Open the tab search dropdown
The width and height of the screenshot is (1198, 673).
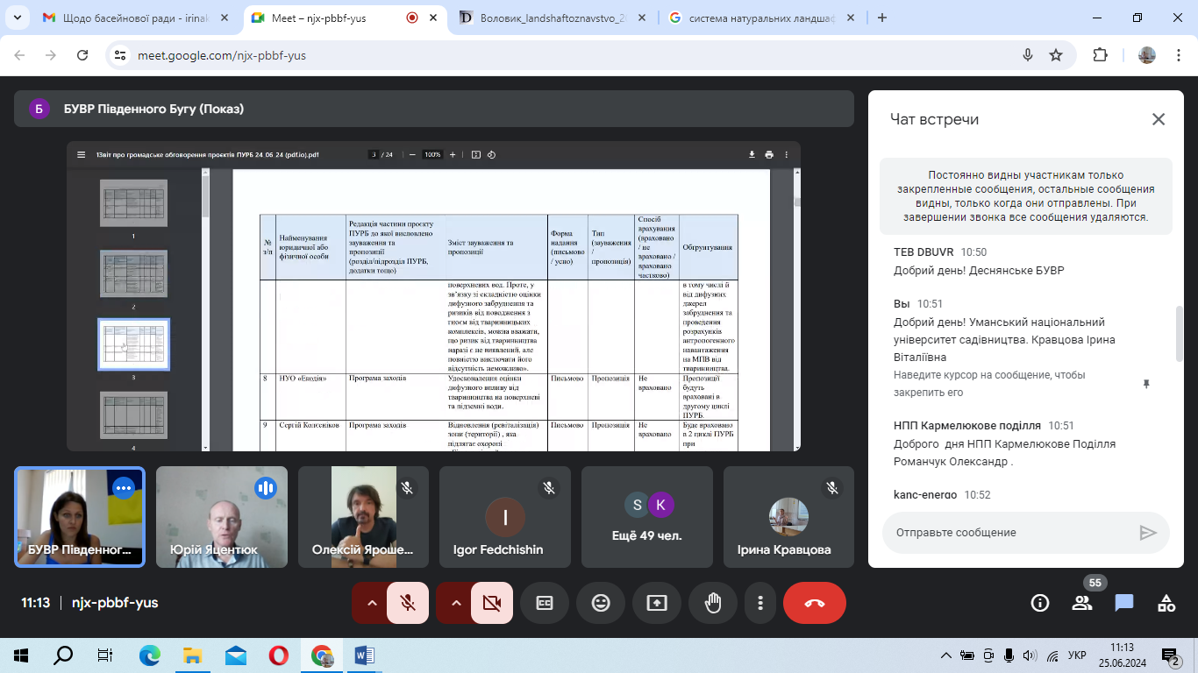(x=17, y=18)
